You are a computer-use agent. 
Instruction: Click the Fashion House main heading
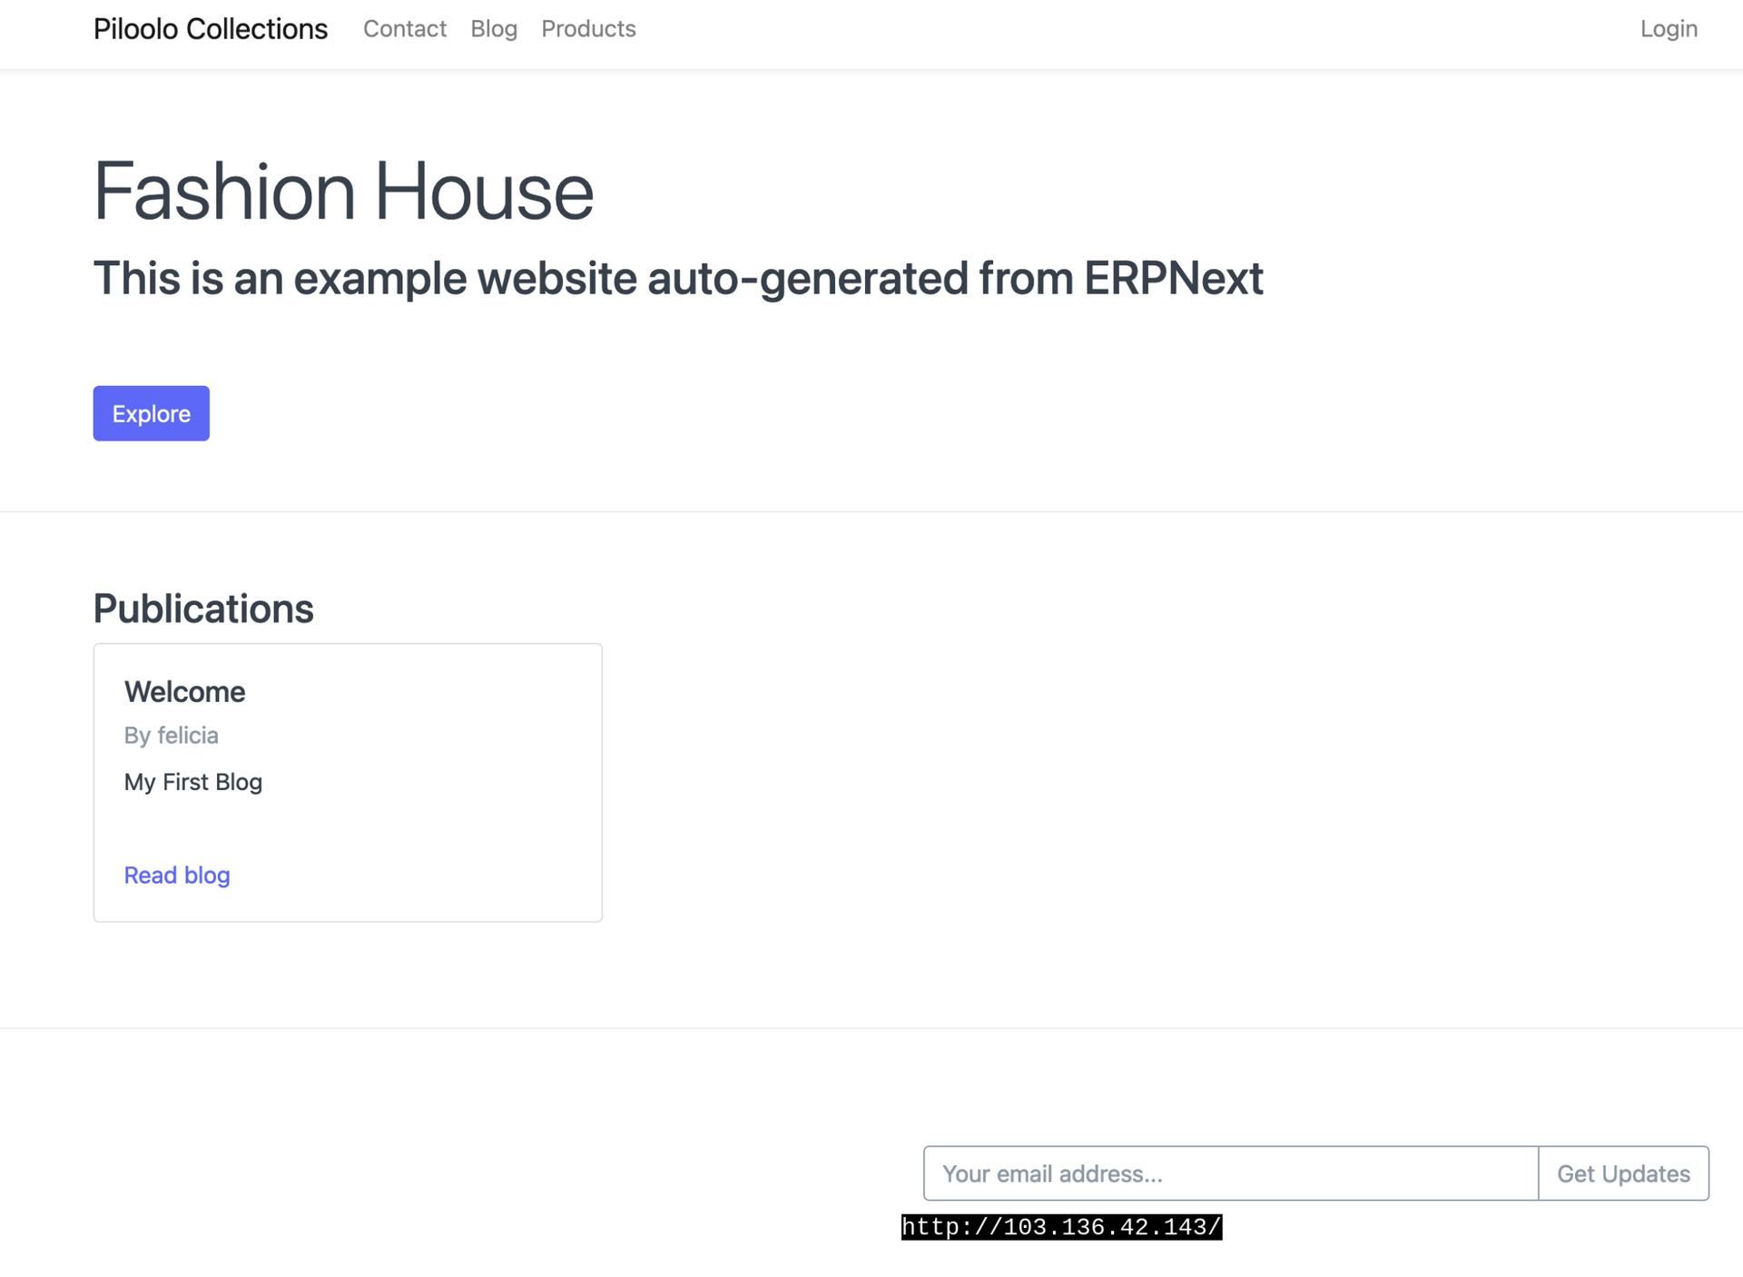tap(343, 191)
